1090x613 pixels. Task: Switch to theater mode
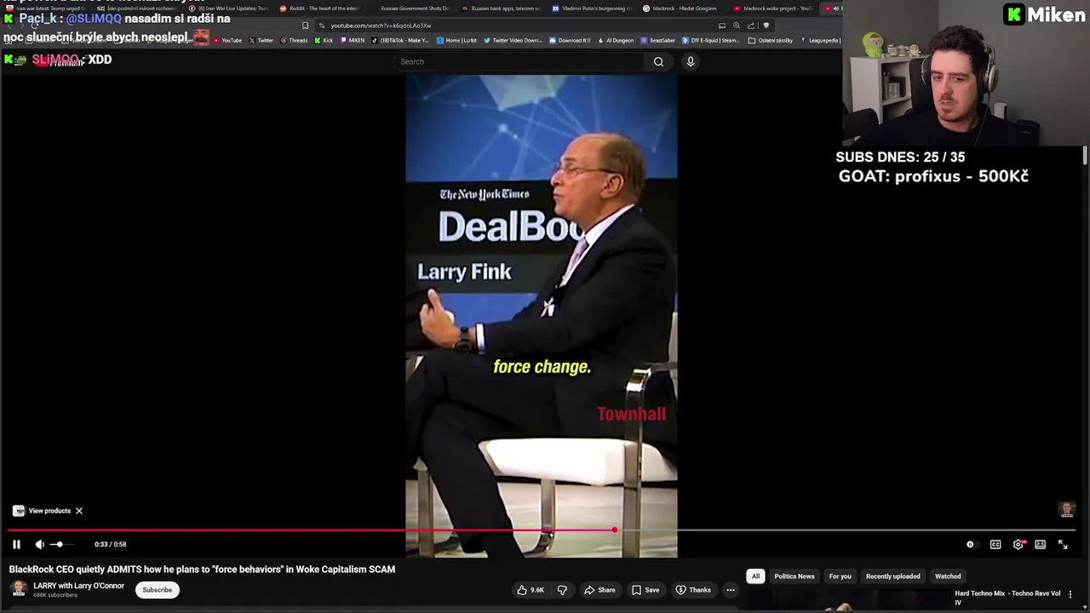point(1041,544)
